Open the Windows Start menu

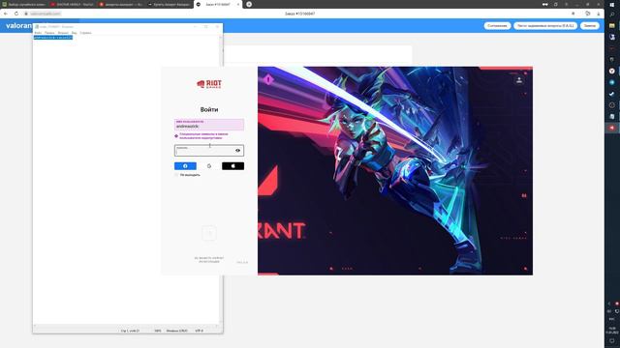[x=612, y=4]
